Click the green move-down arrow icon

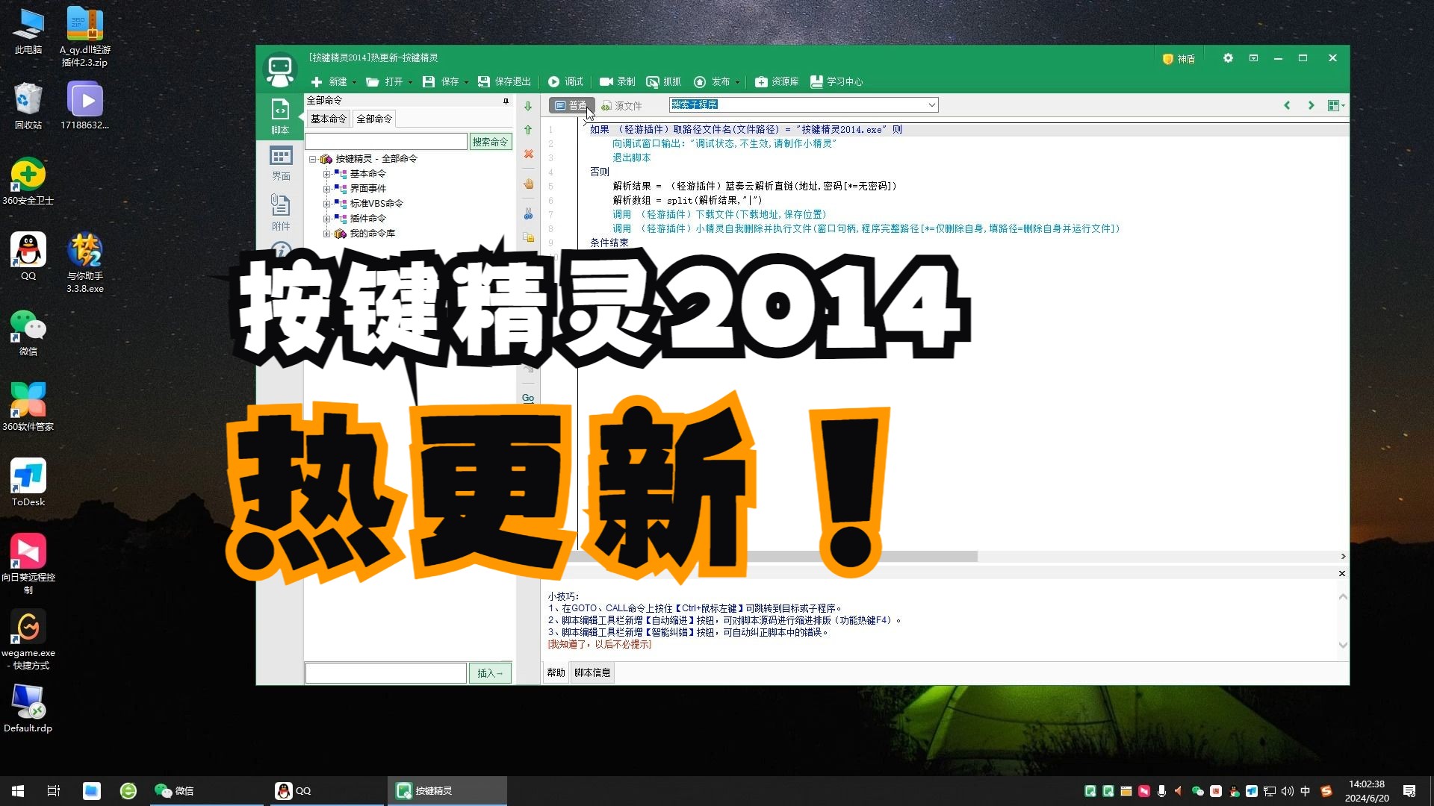coord(528,106)
